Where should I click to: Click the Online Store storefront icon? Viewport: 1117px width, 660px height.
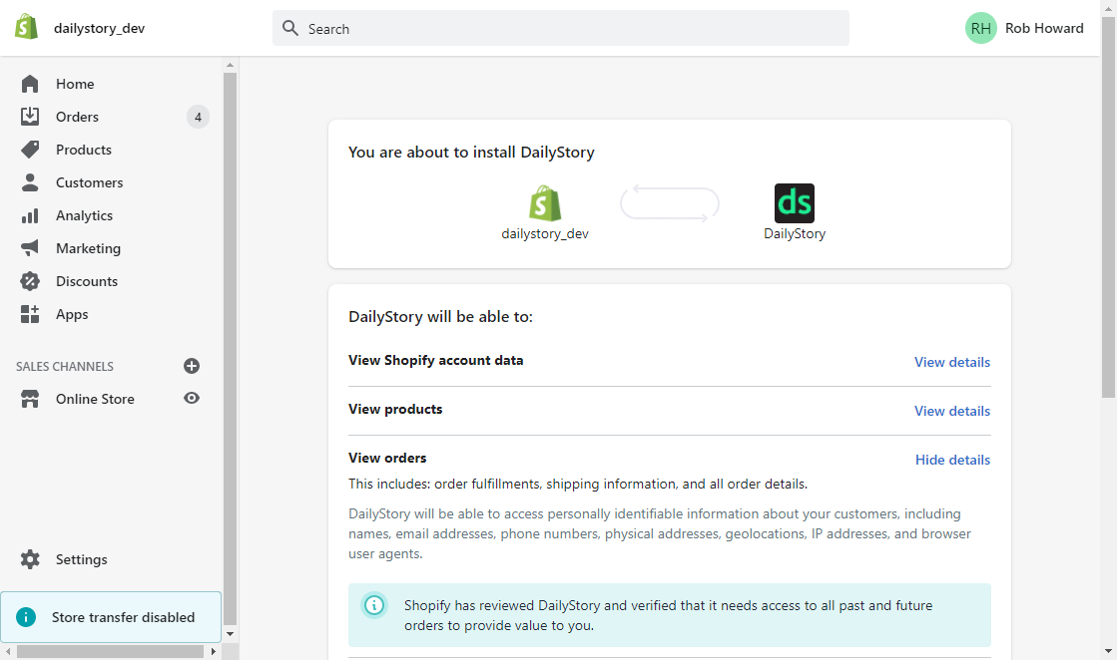click(30, 399)
